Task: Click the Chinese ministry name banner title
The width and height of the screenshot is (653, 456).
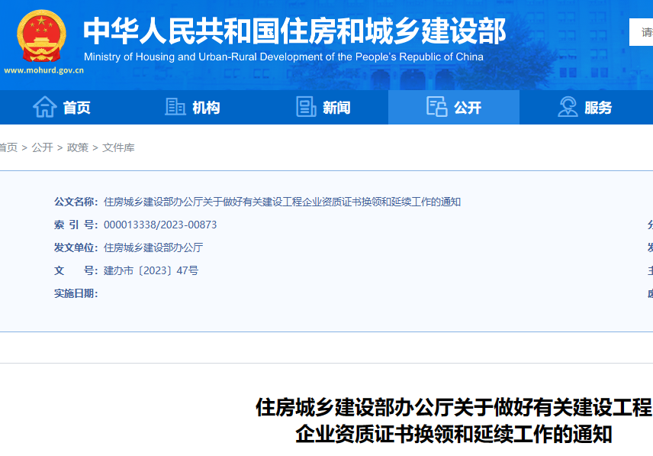Action: (x=294, y=31)
